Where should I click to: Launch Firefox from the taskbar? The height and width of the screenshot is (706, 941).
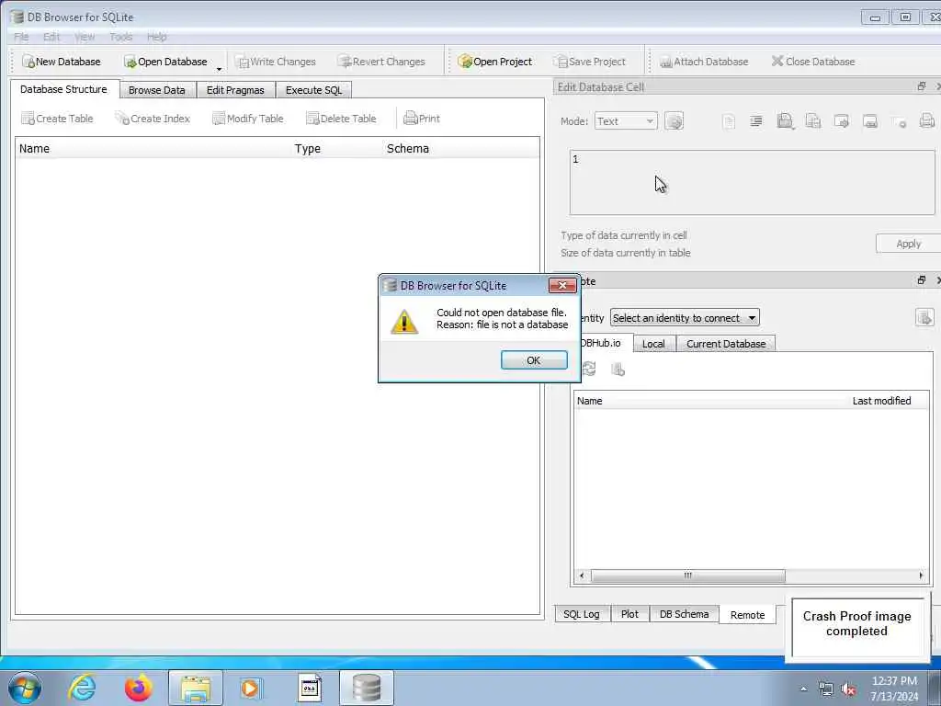pos(138,688)
